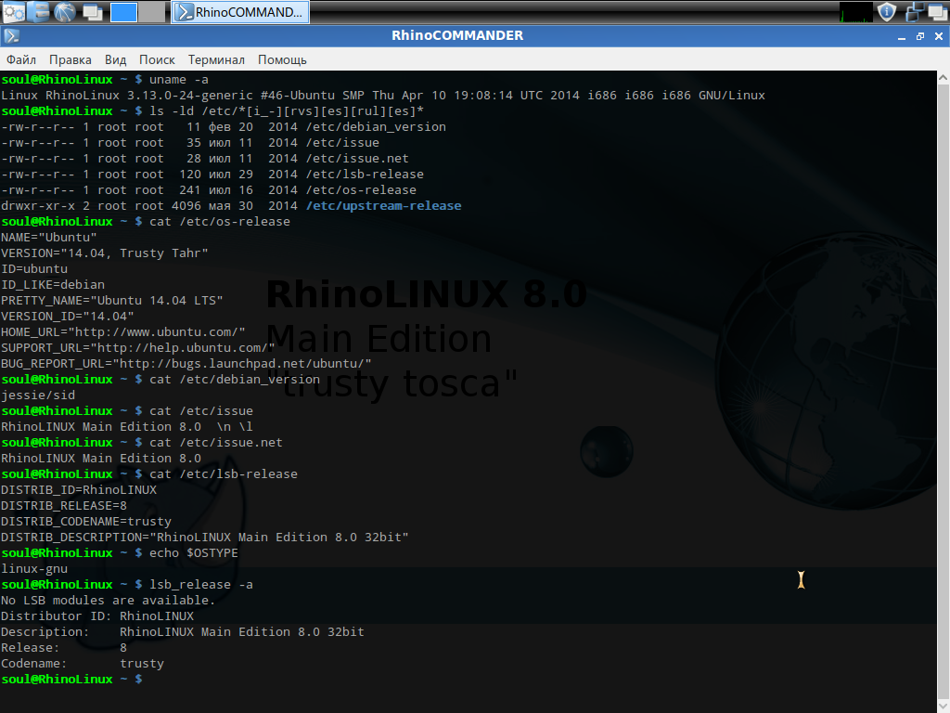Click the SUPPORT_URL help.ubuntu.com line
This screenshot has width=950, height=713.
(138, 348)
